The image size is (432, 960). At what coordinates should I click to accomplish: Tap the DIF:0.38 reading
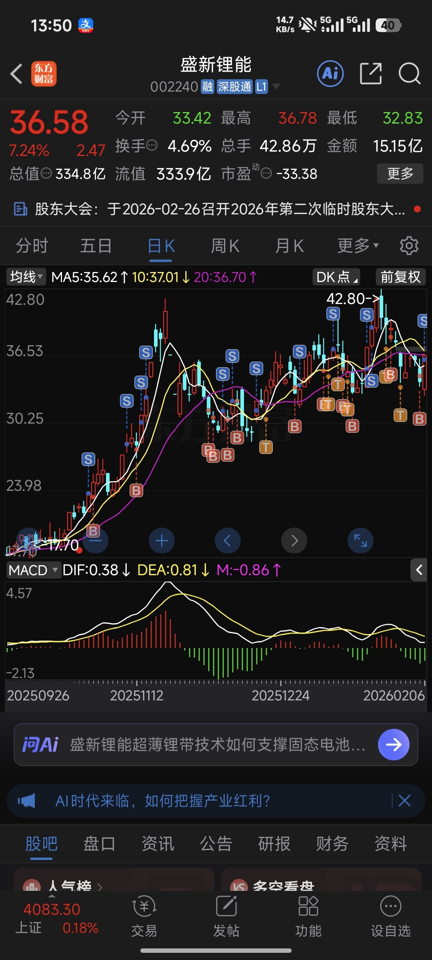coord(96,570)
